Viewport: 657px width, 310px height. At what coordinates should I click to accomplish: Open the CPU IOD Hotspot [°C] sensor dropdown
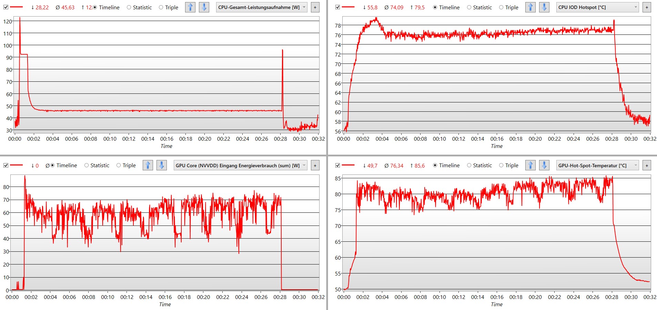[597, 7]
